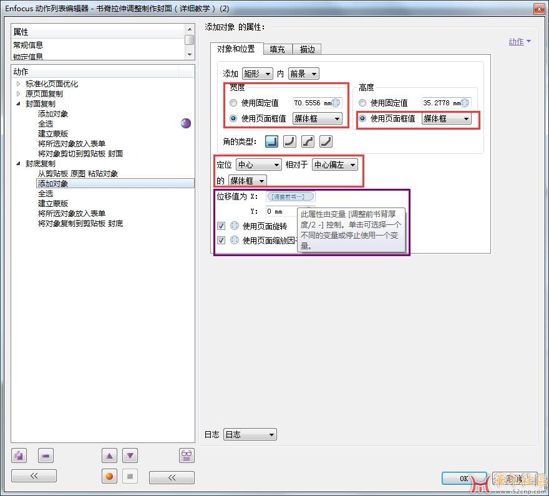Toggle the 使用页面旋转 checkbox
549x496 pixels.
click(221, 226)
